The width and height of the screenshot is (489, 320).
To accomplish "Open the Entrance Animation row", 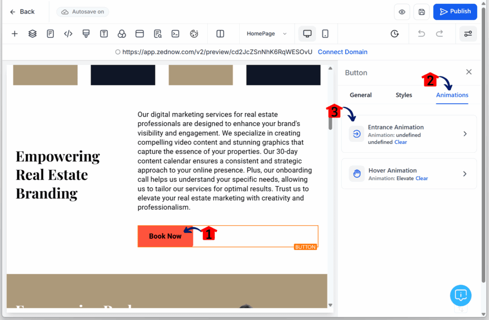I will (409, 134).
